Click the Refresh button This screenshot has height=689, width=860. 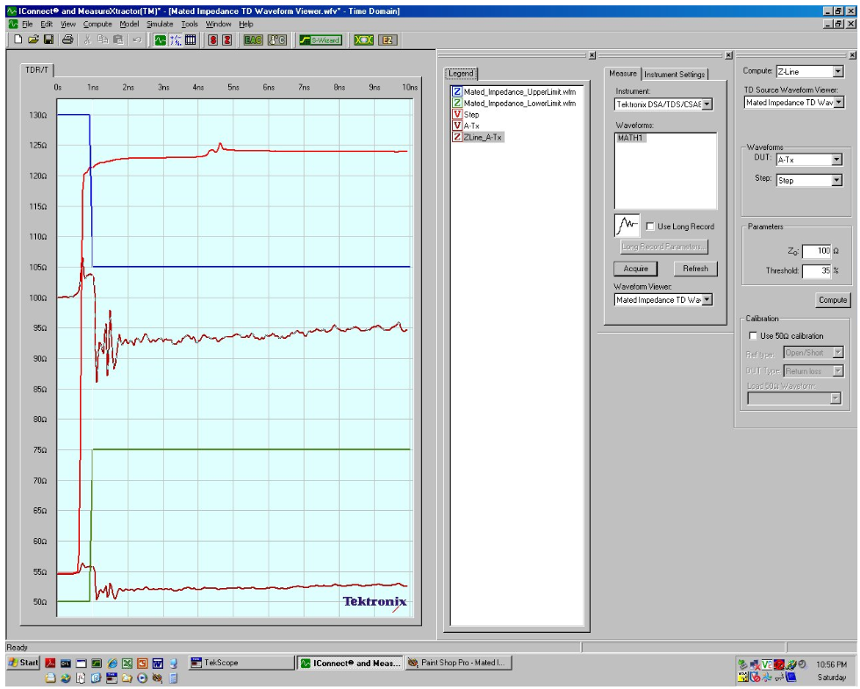pyautogui.click(x=695, y=269)
